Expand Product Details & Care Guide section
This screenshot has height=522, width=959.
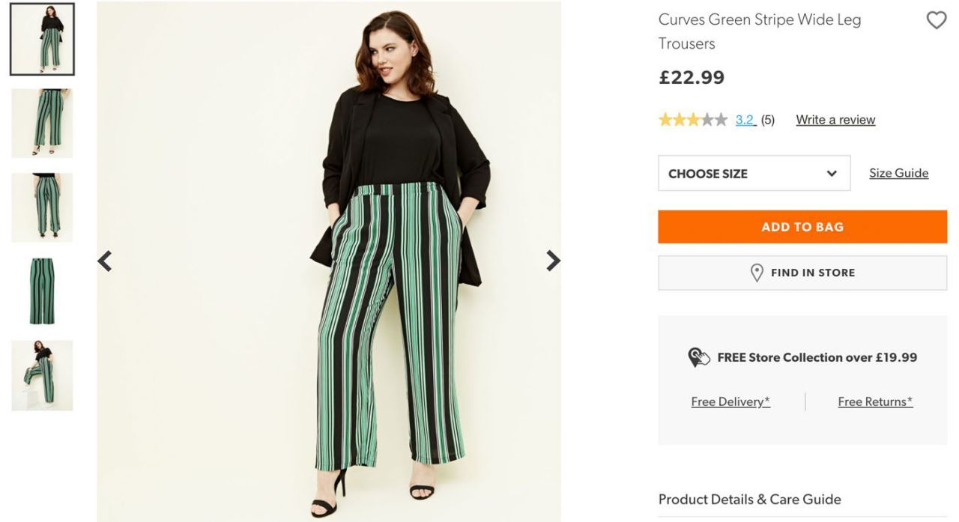749,500
